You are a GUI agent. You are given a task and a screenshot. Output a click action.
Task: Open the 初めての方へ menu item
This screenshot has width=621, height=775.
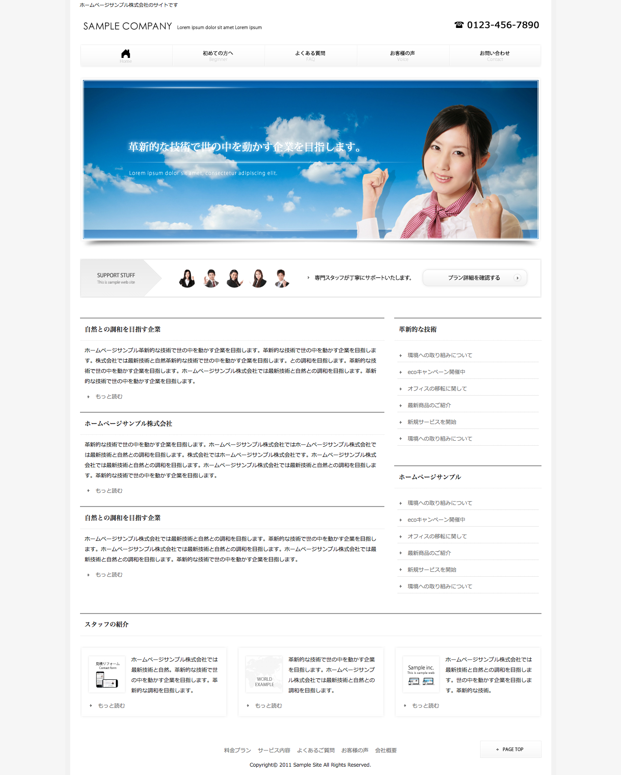coord(218,55)
